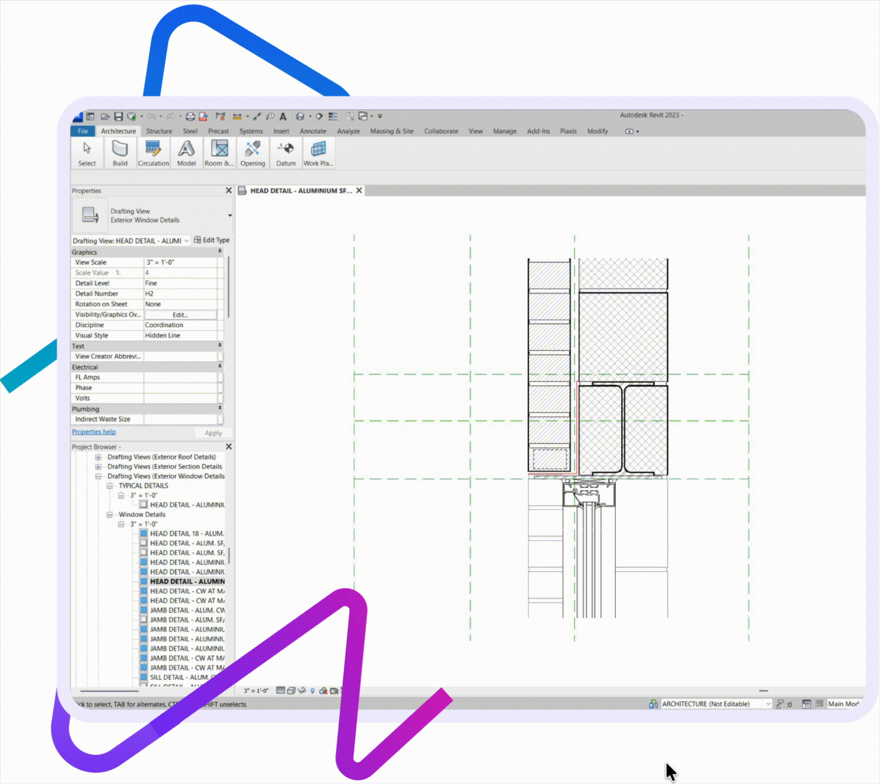Open the Work Plane panel
This screenshot has height=784, width=880.
(319, 153)
